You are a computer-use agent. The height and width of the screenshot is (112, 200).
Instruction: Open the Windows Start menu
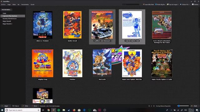pos(2,110)
